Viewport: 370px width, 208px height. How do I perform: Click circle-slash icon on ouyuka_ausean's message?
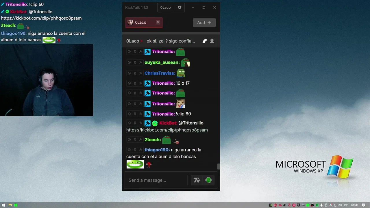129,62
